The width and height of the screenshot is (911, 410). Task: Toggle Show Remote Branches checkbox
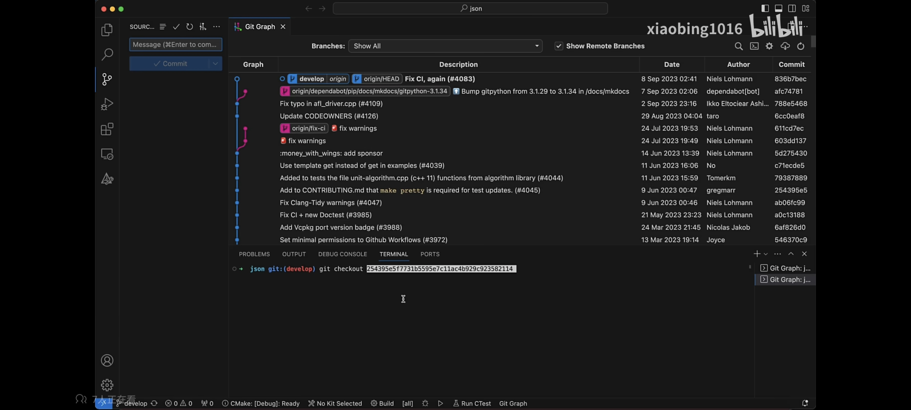pyautogui.click(x=558, y=46)
